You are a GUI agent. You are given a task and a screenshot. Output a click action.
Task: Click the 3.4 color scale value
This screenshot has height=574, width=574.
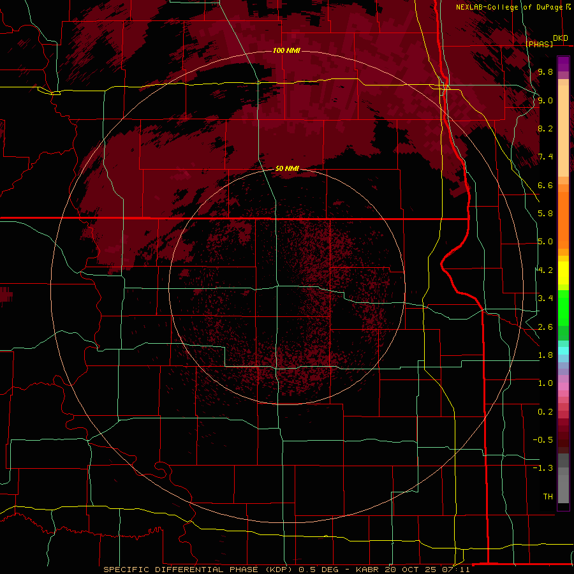coord(545,298)
